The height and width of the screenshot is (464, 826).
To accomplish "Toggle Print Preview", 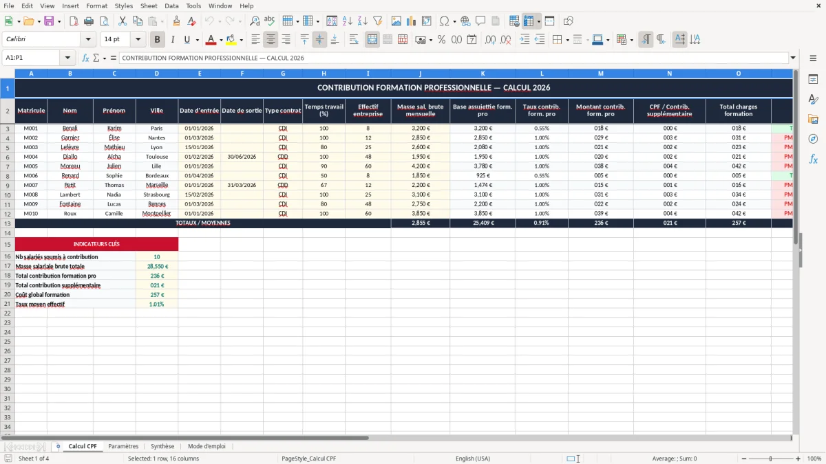I will pos(104,21).
